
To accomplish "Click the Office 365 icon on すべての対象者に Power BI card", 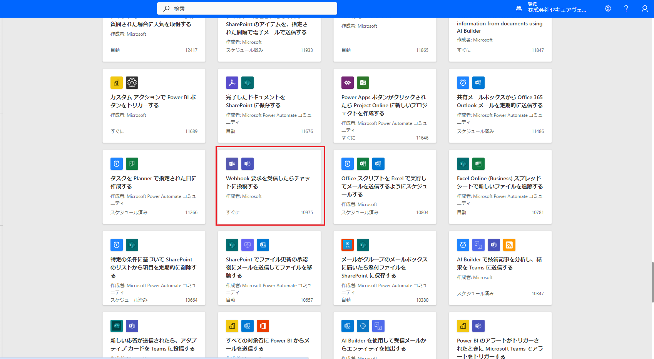I will pos(263,326).
